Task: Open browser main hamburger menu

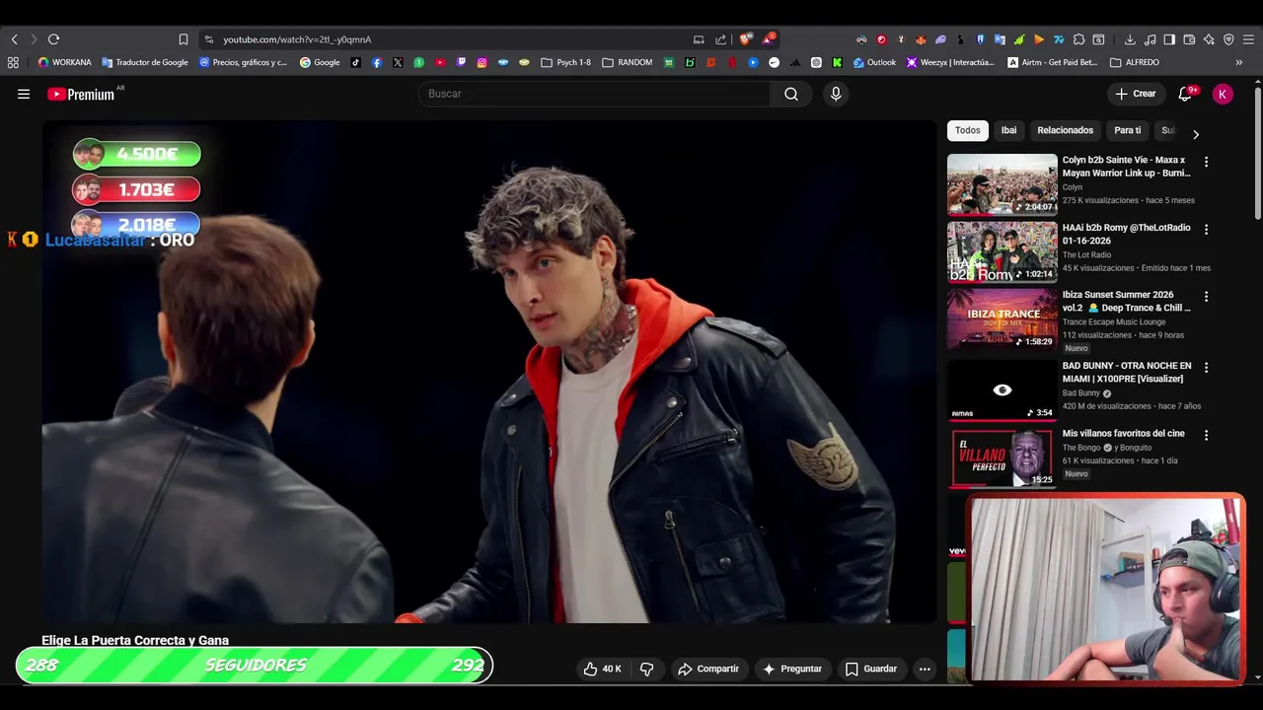Action: (1248, 39)
